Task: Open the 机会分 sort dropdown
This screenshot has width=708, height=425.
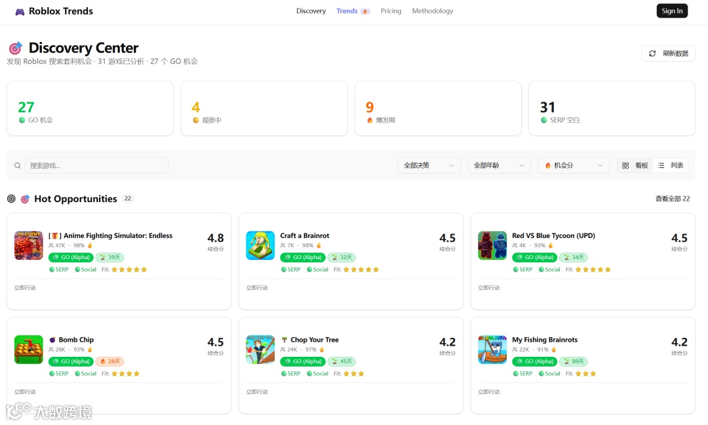Action: tap(574, 166)
